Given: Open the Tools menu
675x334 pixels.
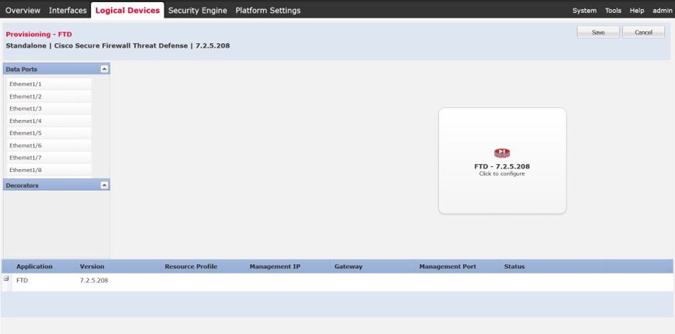Looking at the screenshot, I should pyautogui.click(x=613, y=11).
